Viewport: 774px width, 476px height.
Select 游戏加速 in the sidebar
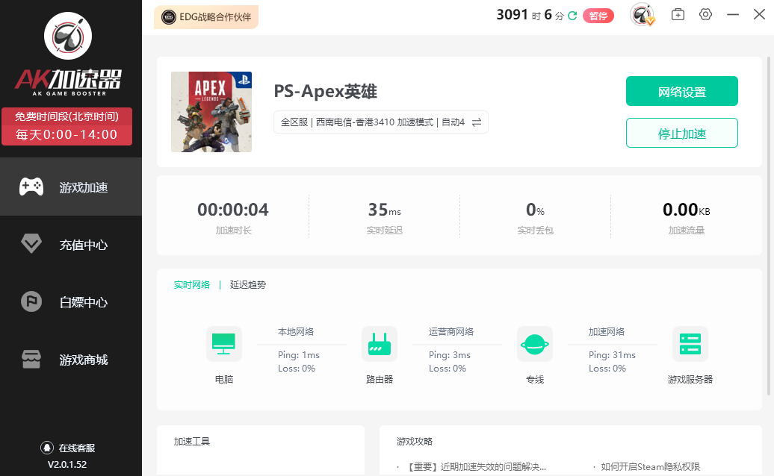point(71,187)
